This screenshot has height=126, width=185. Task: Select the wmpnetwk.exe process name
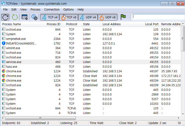pos(16,39)
